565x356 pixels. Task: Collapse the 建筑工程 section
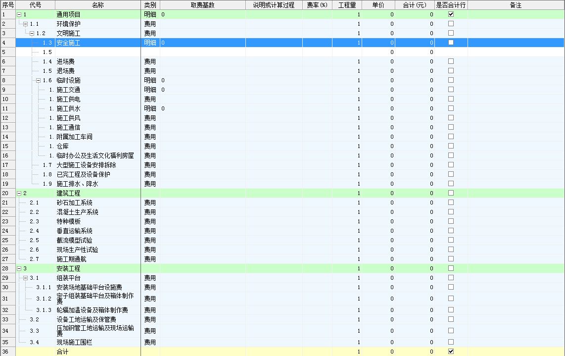click(x=19, y=193)
